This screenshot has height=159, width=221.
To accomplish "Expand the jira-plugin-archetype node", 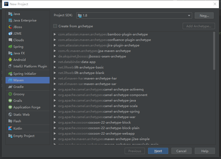I will [55, 45].
